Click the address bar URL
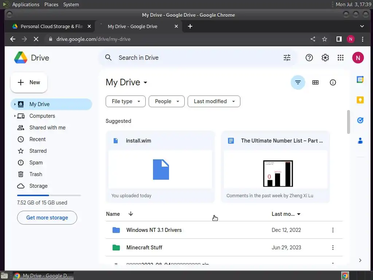Image resolution: width=373 pixels, height=280 pixels. pyautogui.click(x=93, y=39)
